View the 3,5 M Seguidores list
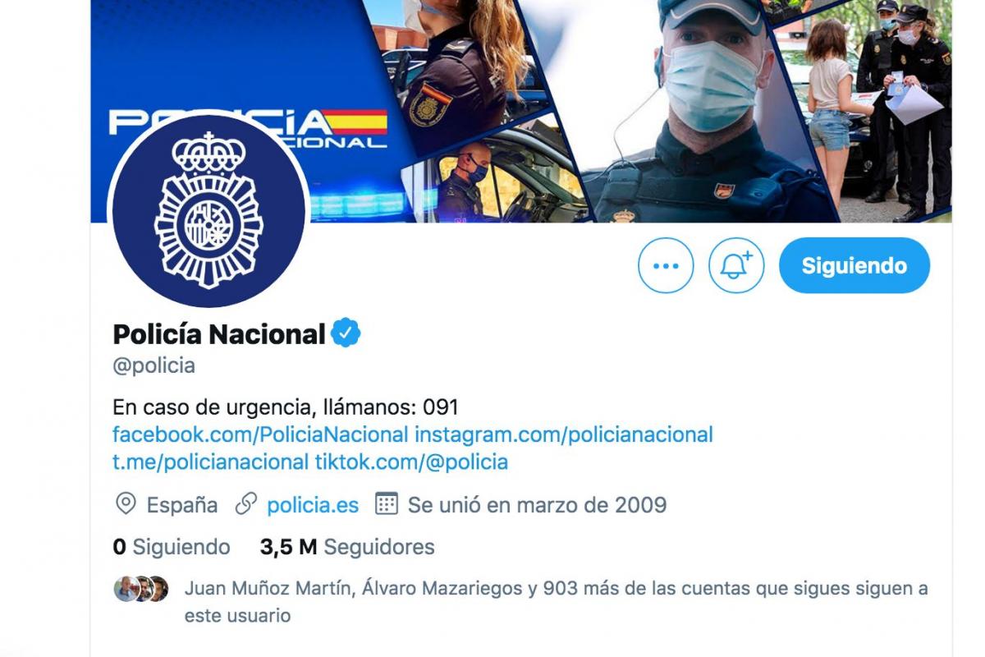 (x=347, y=547)
